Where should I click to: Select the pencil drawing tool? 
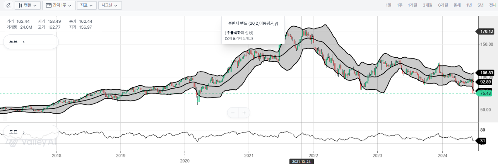click(9, 5)
